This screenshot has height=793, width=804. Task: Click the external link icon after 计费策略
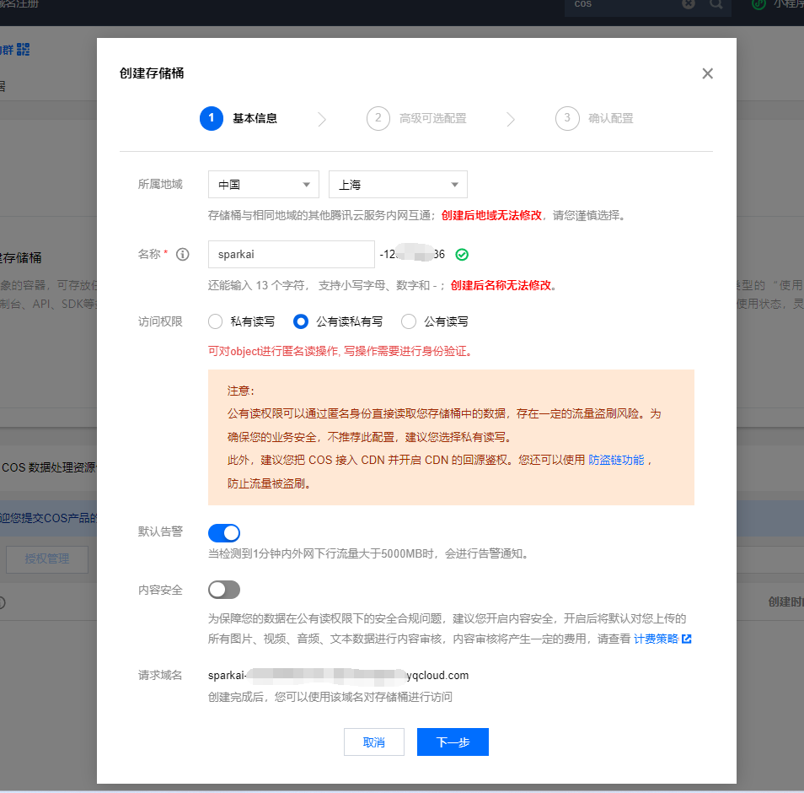(687, 639)
